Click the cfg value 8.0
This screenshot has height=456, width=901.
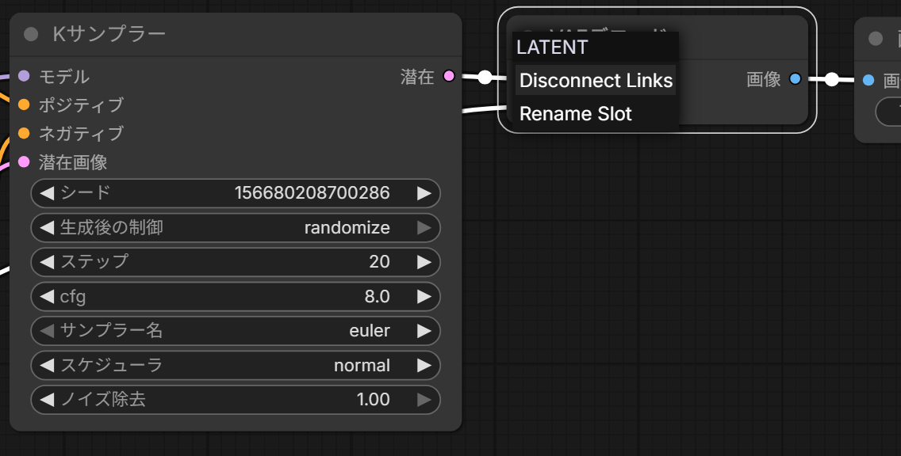click(377, 297)
